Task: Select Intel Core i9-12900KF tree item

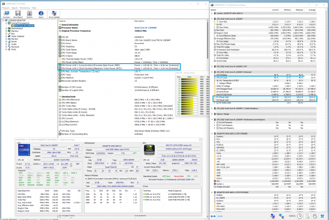Action: (23, 26)
